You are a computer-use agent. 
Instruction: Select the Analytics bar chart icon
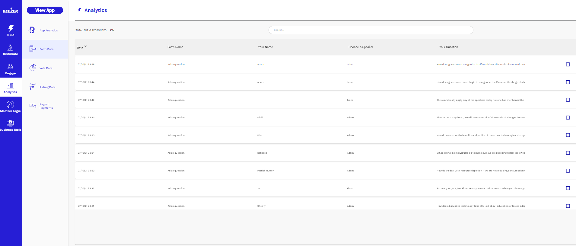coord(10,86)
